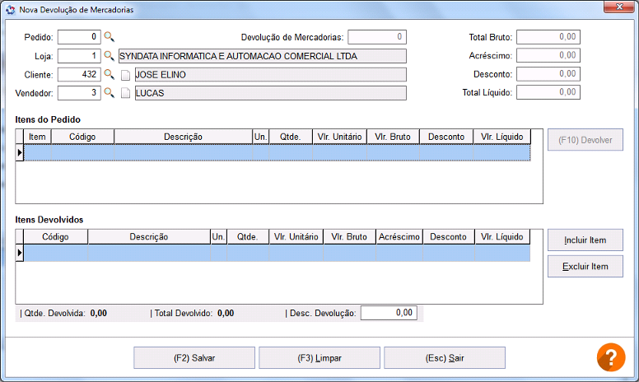Click the Incluir Item button

[x=585, y=240]
